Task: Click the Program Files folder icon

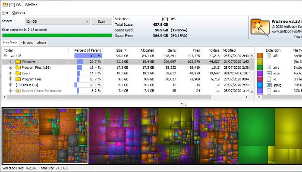Action: (x=18, y=79)
